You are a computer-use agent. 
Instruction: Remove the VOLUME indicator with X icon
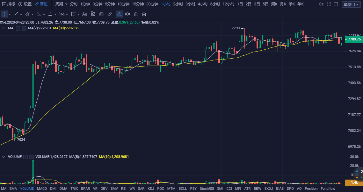pyautogui.click(x=31, y=157)
